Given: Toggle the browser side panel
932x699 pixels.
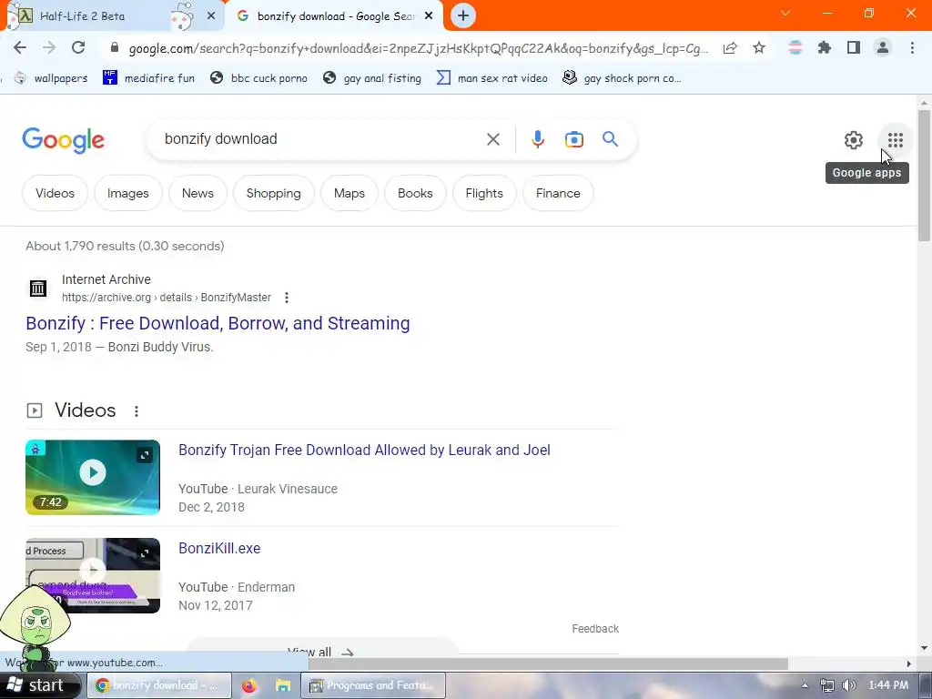Looking at the screenshot, I should [x=854, y=47].
